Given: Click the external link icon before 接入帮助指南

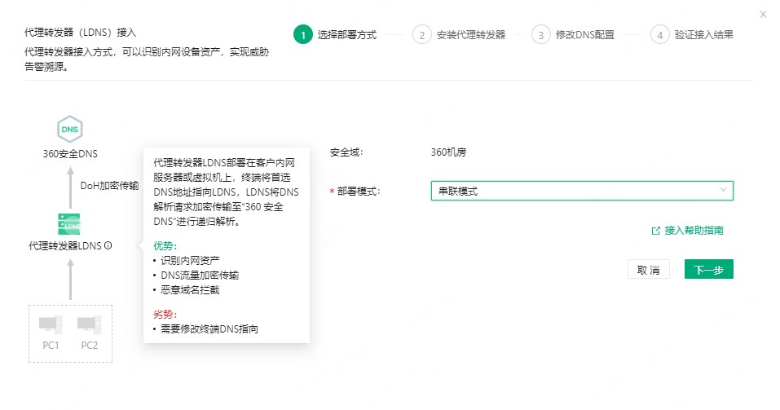Looking at the screenshot, I should (655, 231).
